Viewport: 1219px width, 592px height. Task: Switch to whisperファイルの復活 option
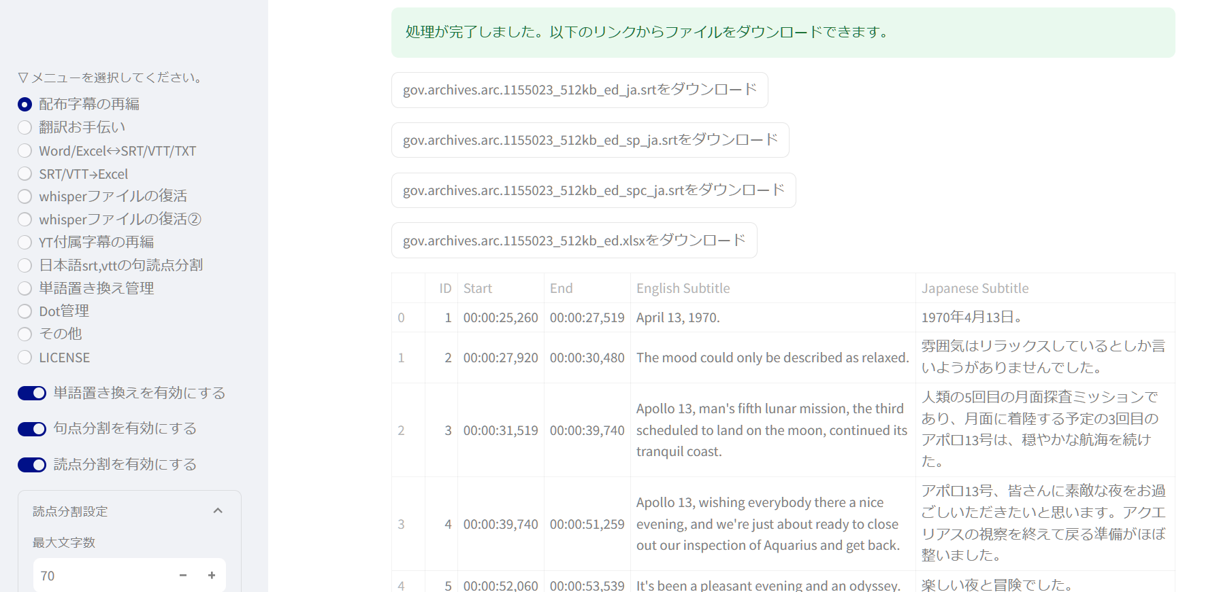pos(25,196)
